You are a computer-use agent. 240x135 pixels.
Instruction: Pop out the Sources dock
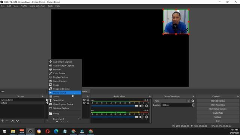[87, 96]
